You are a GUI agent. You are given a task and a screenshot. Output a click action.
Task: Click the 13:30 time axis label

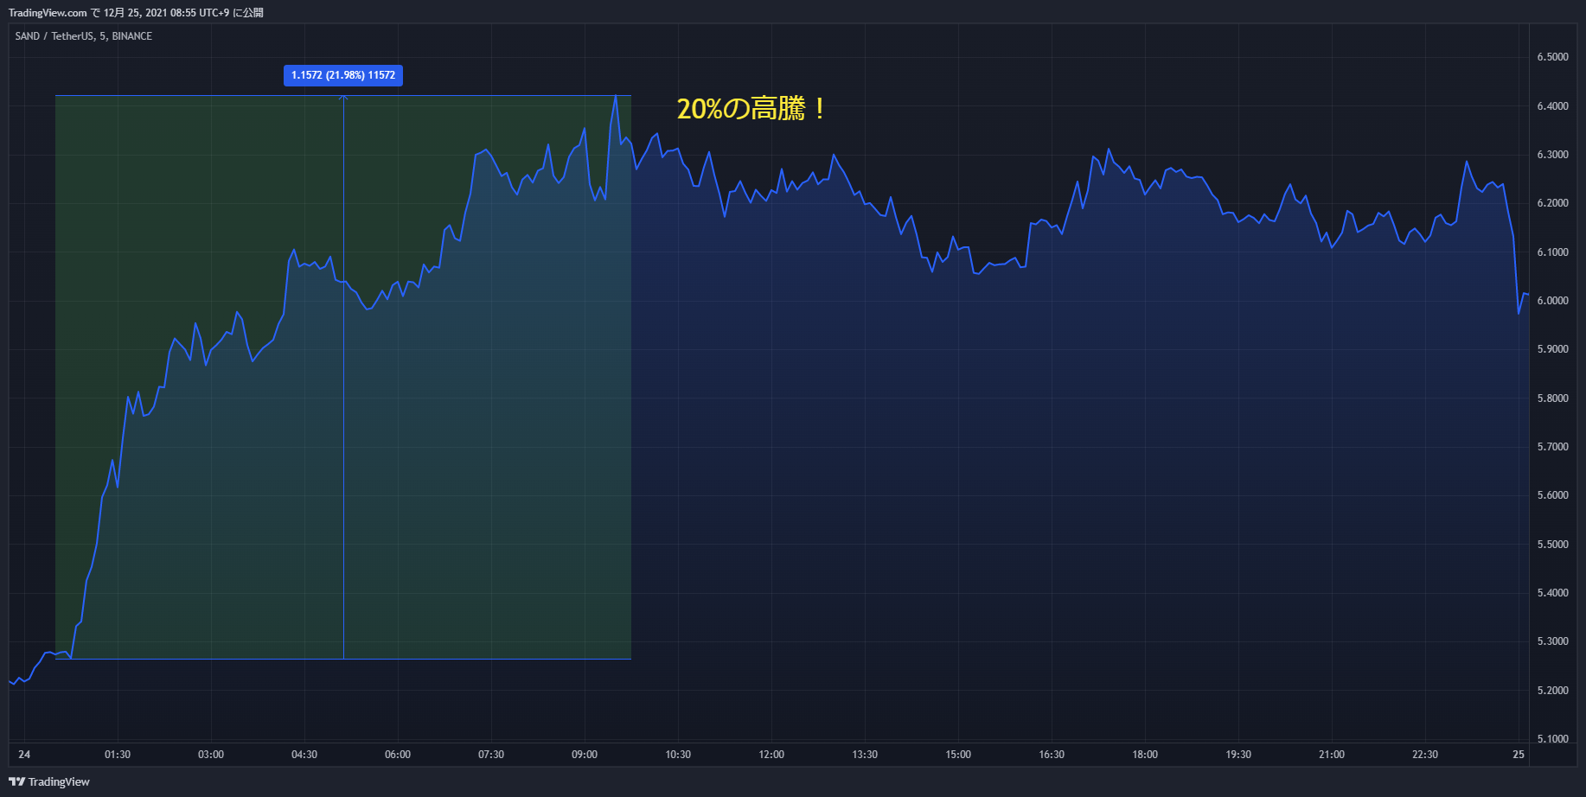[865, 755]
